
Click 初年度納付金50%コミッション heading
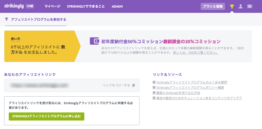click(132, 41)
